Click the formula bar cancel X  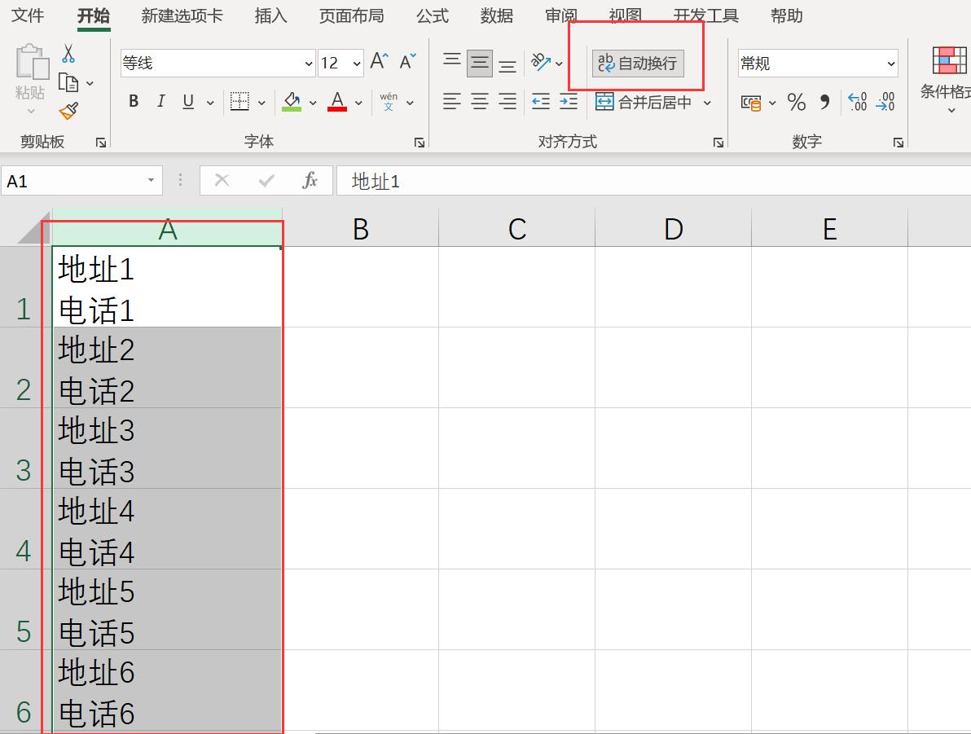point(222,181)
